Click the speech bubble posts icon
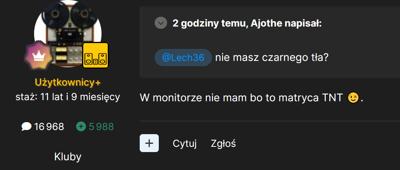 point(27,127)
